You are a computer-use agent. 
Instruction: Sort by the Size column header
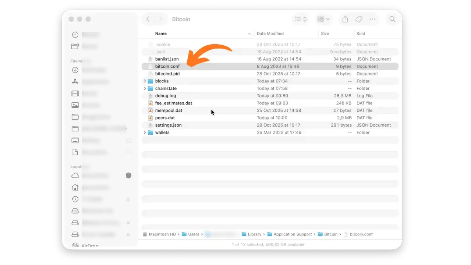[325, 33]
